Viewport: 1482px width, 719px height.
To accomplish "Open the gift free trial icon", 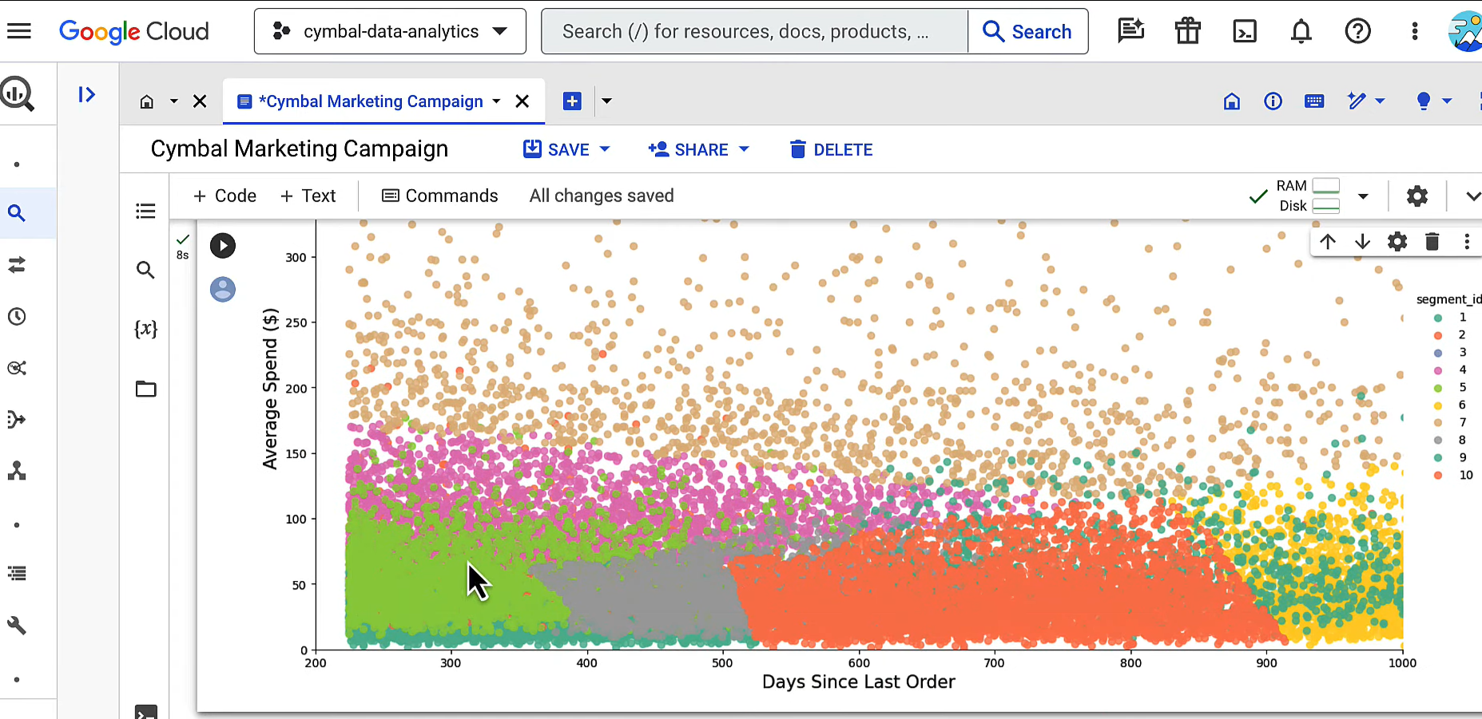I will (x=1188, y=31).
